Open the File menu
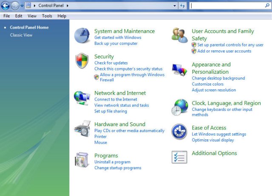272x196 pixels. pos(7,16)
